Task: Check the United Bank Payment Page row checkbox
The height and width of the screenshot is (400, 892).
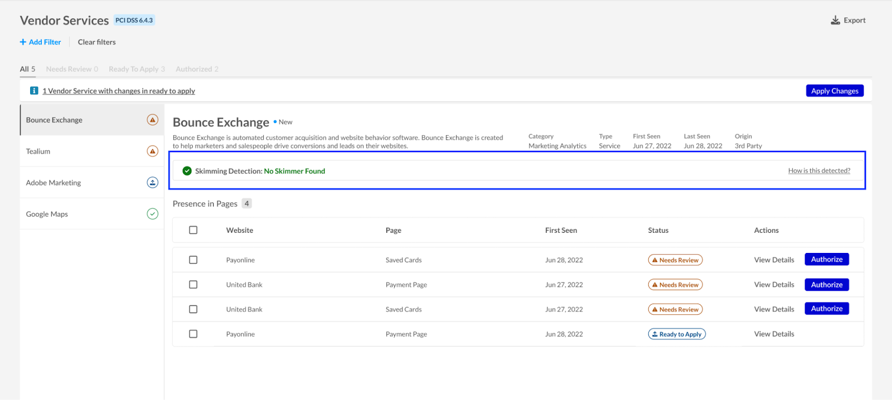Action: pos(193,285)
